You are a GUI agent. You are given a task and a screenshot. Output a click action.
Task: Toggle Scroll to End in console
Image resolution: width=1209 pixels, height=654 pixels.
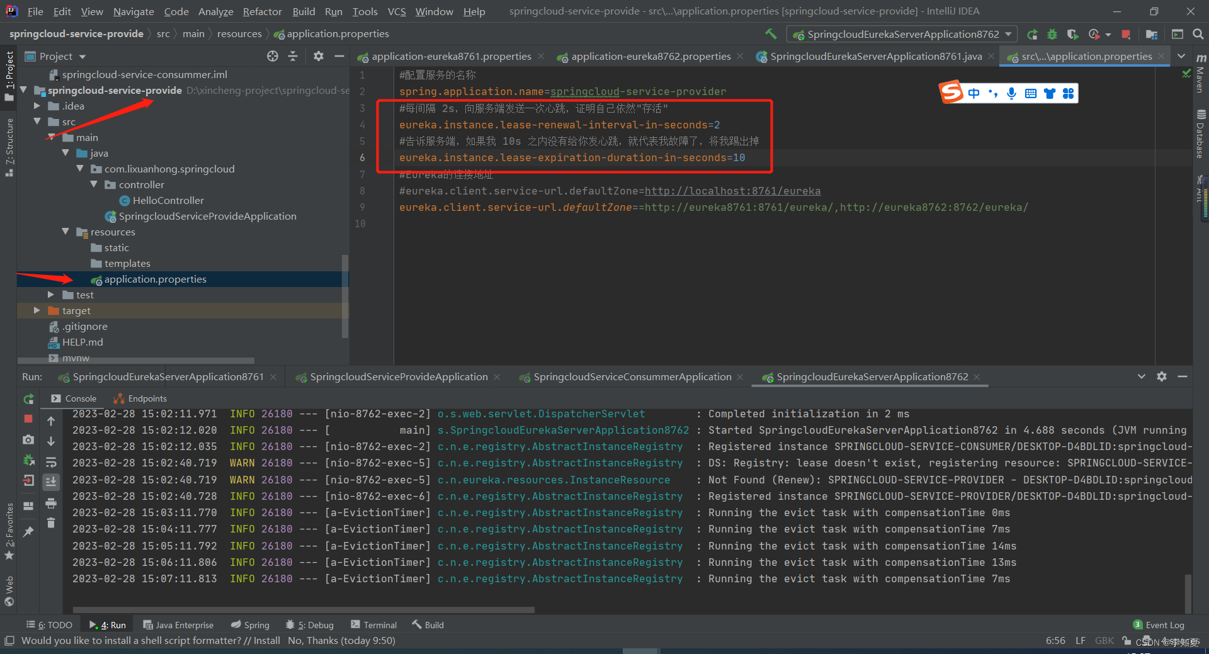(x=51, y=482)
